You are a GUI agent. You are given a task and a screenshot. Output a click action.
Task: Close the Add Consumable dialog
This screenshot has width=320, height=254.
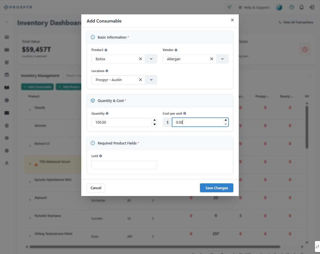tap(232, 20)
